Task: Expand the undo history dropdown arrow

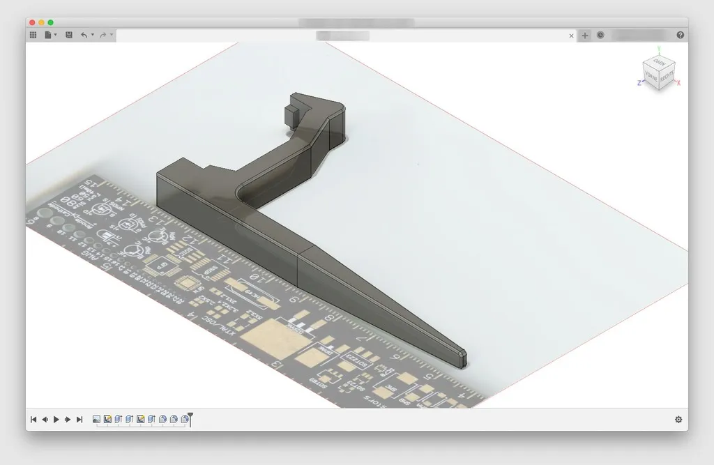Action: (x=93, y=35)
